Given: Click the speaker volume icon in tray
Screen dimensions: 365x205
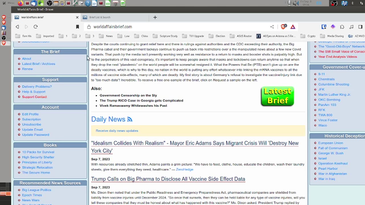Looking at the screenshot, I should click(x=296, y=3).
